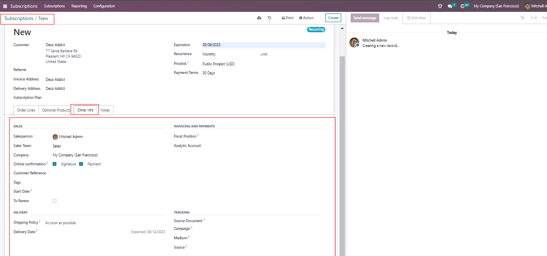Click the attachment paperclip icon
The height and width of the screenshot is (256, 547).
pos(522,18)
